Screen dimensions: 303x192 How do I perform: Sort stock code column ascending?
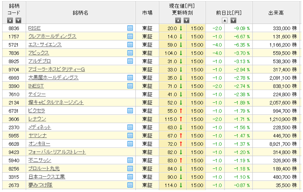click(10, 20)
